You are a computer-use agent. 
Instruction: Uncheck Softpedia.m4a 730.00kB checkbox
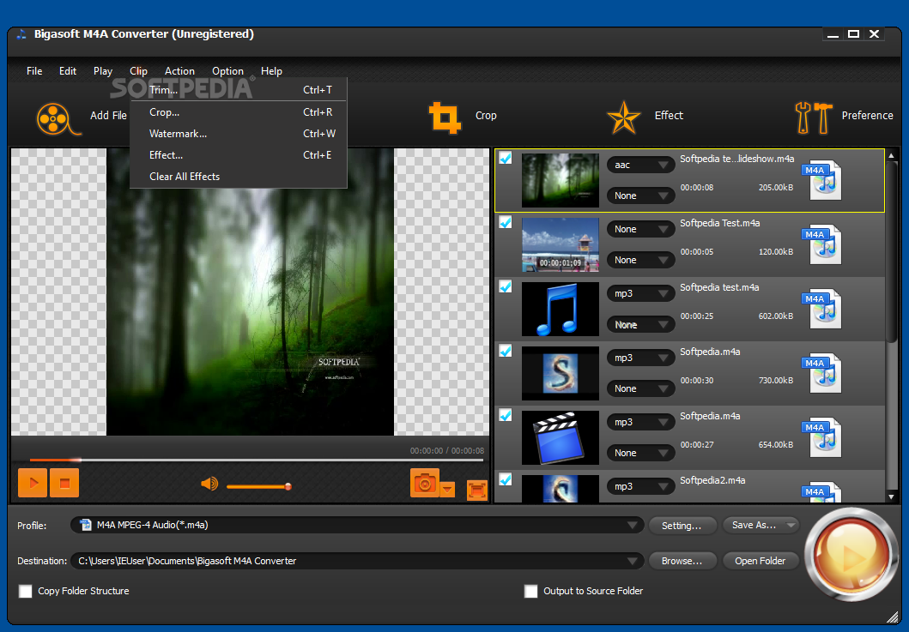pos(506,351)
